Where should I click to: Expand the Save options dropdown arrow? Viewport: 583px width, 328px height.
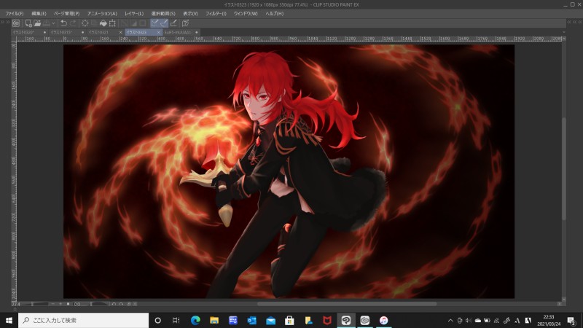tap(53, 23)
